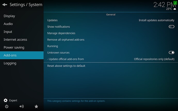The width and height of the screenshot is (178, 111).
Task: Change Official repositories only (default) value
Action: point(154,59)
